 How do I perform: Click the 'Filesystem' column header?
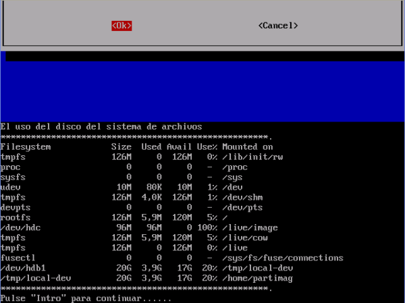coord(26,146)
